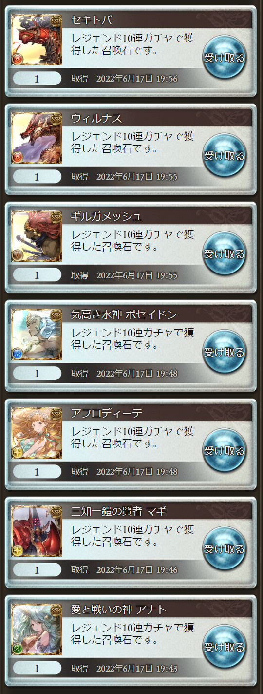Open the セキトバ red horse thumbnail
263x694 pixels.
pos(37,40)
